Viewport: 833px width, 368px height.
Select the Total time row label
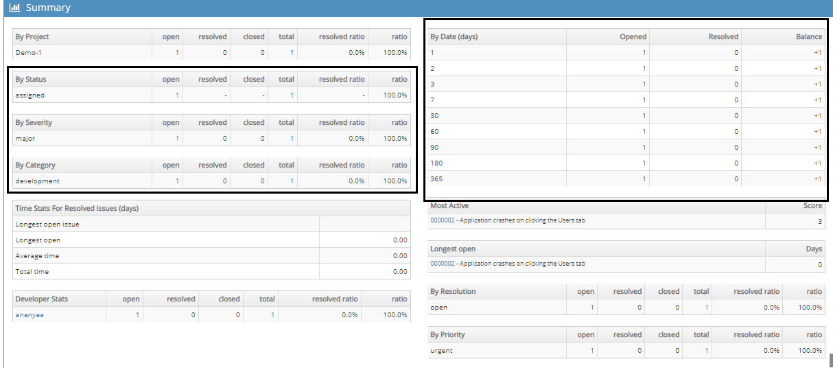coord(32,271)
